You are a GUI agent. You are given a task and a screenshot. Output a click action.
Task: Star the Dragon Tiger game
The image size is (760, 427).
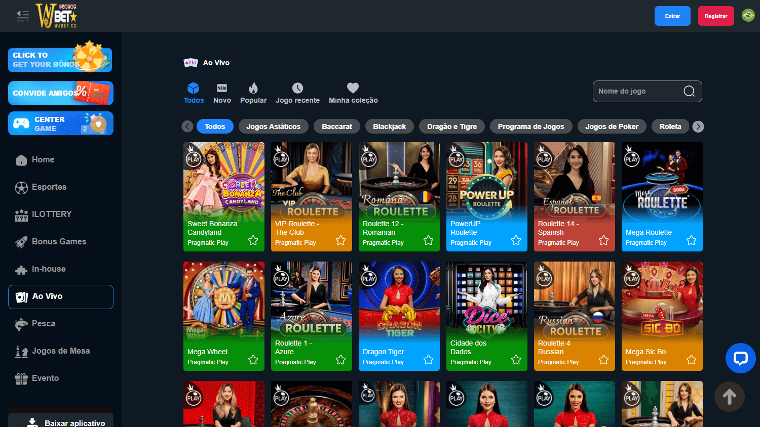click(x=428, y=360)
